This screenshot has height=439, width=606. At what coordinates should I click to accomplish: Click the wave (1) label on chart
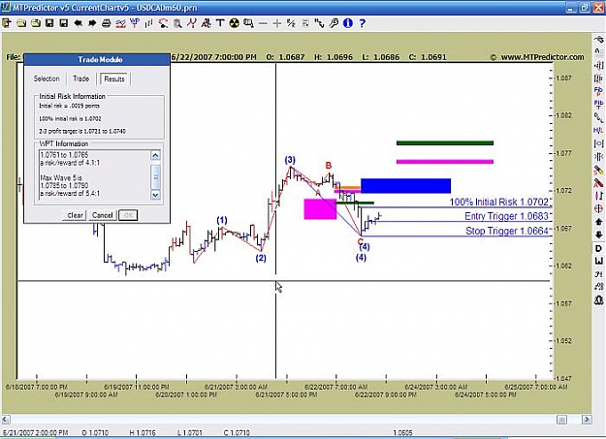pyautogui.click(x=222, y=221)
